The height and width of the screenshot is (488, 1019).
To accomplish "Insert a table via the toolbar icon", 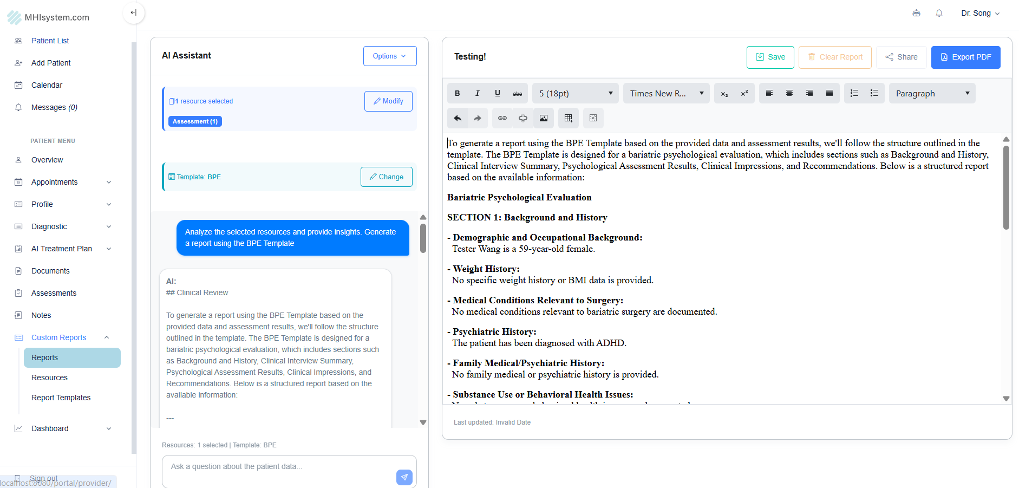I will [568, 118].
